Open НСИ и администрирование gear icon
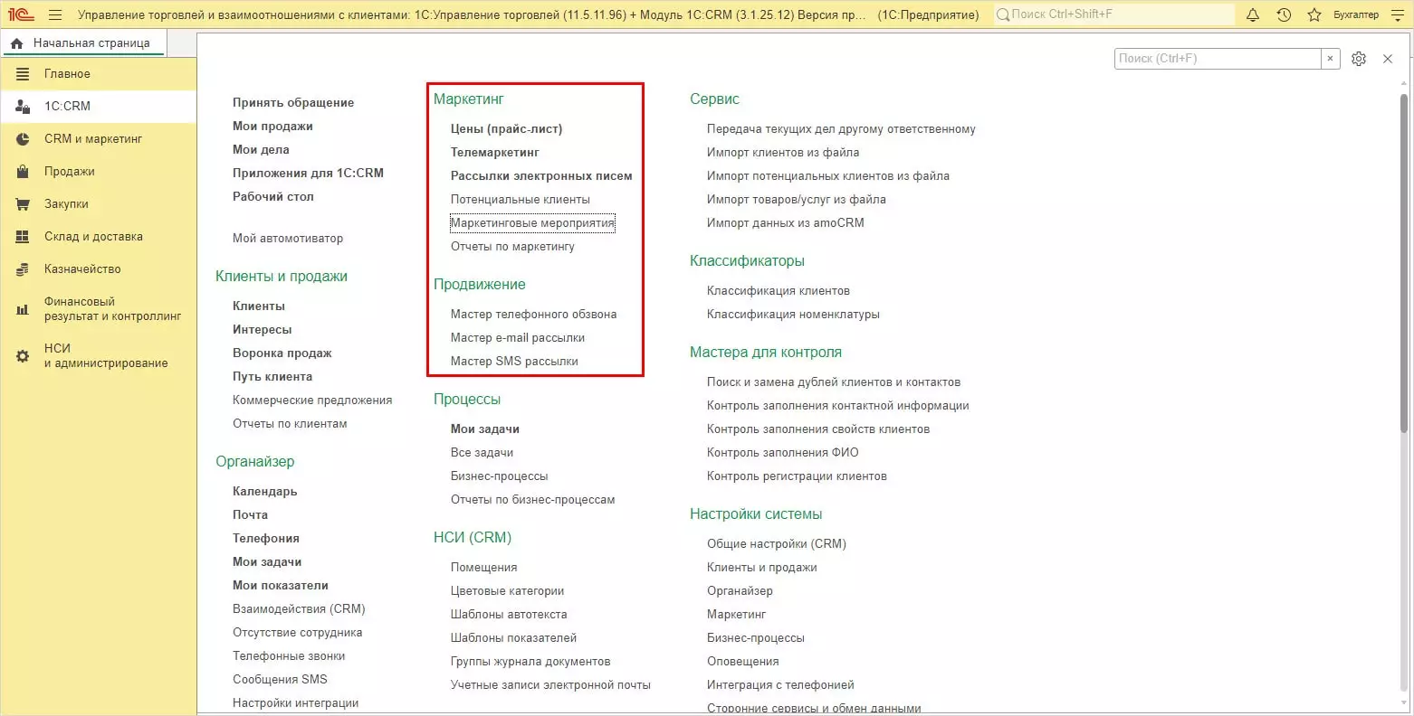The width and height of the screenshot is (1414, 716). (23, 356)
